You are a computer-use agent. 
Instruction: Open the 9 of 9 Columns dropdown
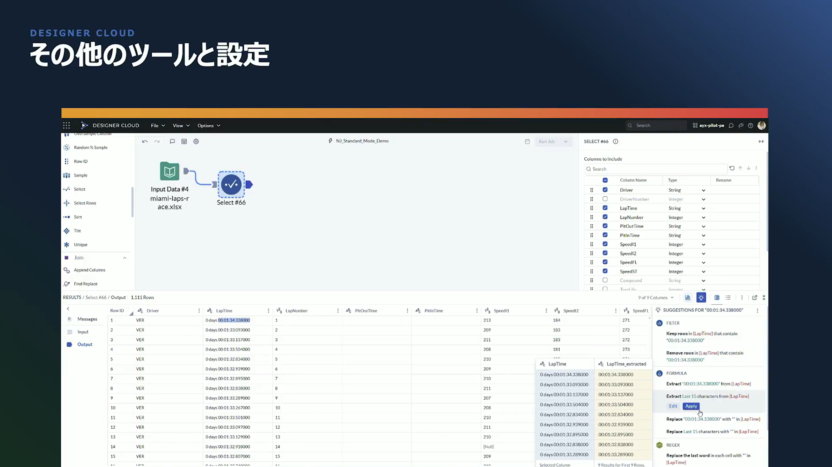tap(656, 298)
